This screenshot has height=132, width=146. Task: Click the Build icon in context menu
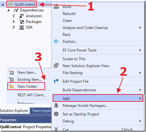56,6
